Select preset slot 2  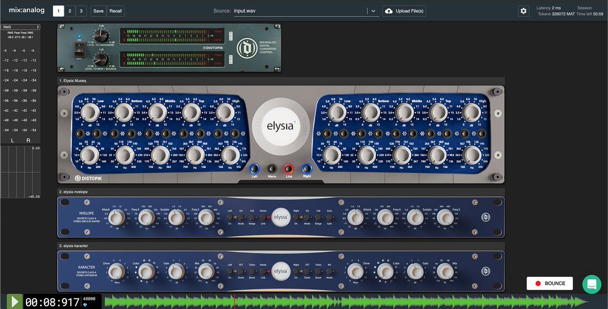(70, 11)
